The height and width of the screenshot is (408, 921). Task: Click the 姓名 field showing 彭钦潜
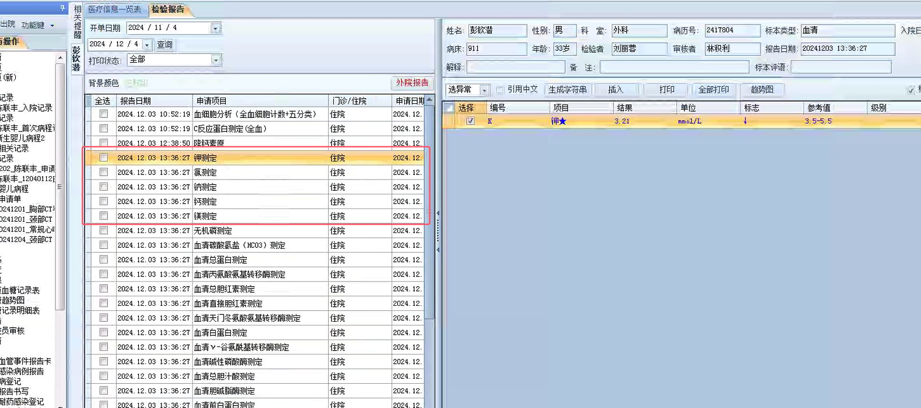(x=497, y=30)
